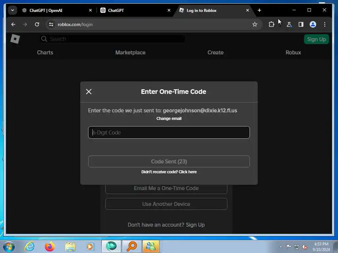Open the Windows Start menu
Viewport: 338px width, 253px height.
pyautogui.click(x=9, y=247)
